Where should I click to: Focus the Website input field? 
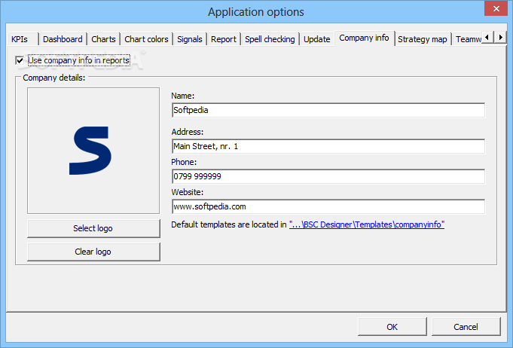[x=328, y=206]
